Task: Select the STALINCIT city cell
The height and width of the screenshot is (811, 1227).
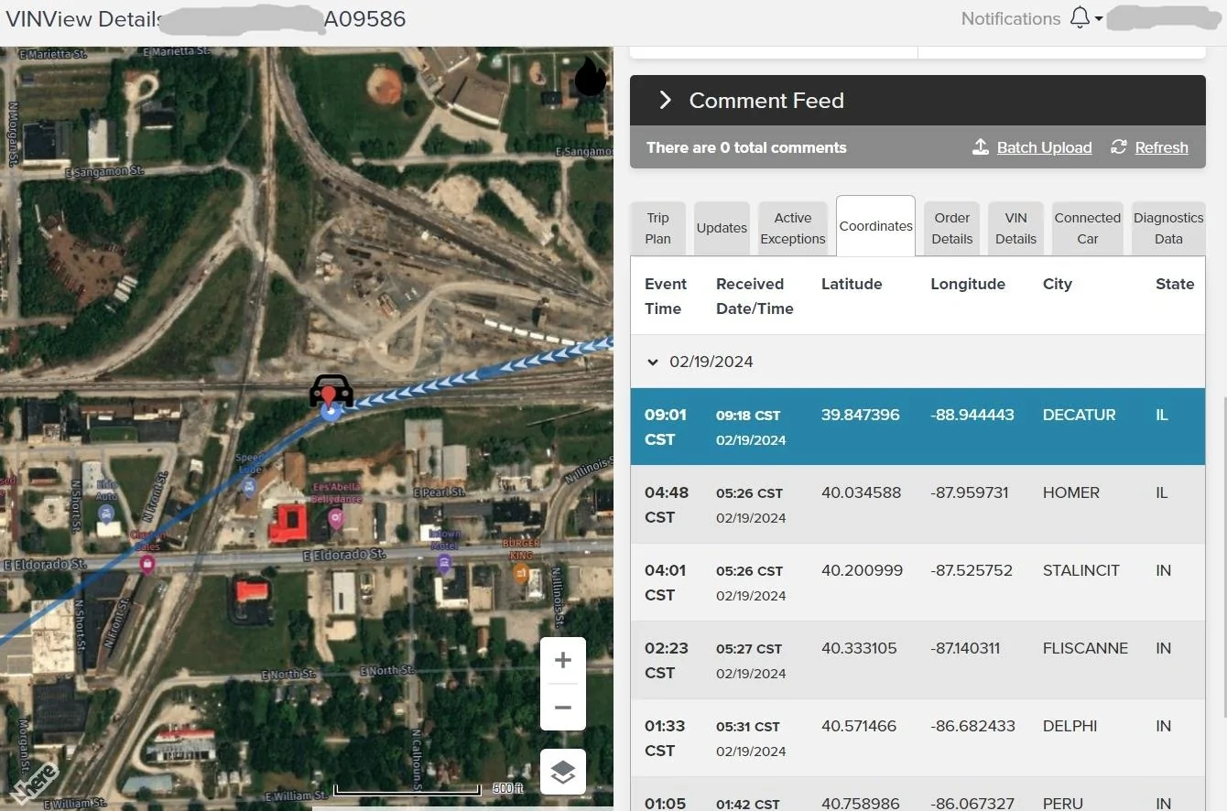Action: point(1081,570)
